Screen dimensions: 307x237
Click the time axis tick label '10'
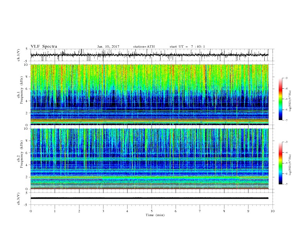click(x=273, y=211)
